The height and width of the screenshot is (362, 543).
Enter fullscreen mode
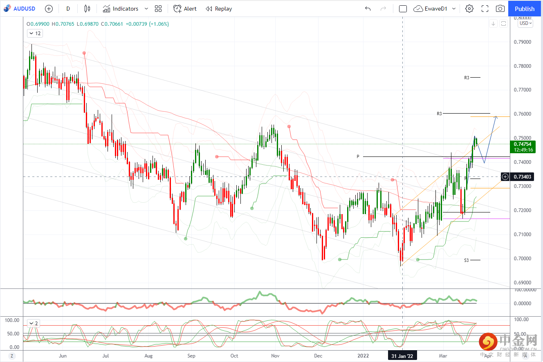485,9
